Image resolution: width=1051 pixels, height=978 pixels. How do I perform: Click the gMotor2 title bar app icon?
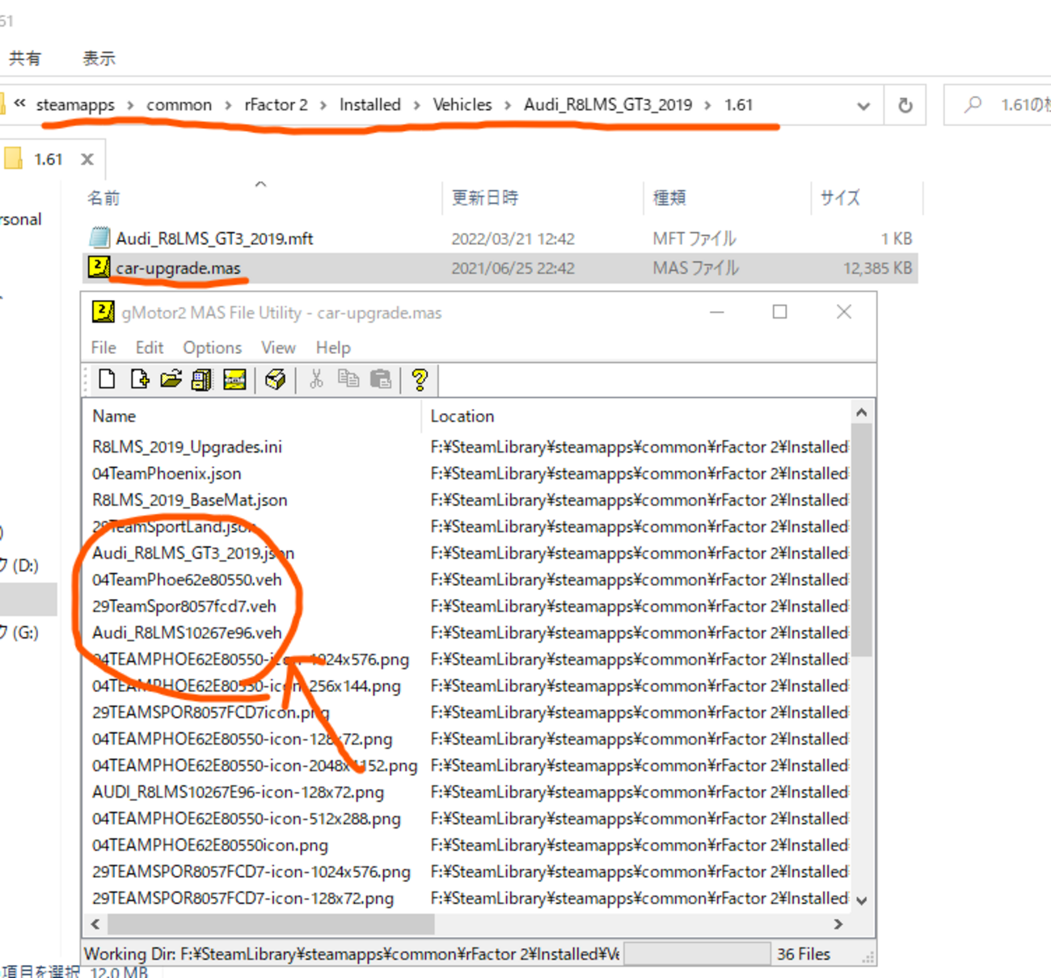[x=103, y=312]
